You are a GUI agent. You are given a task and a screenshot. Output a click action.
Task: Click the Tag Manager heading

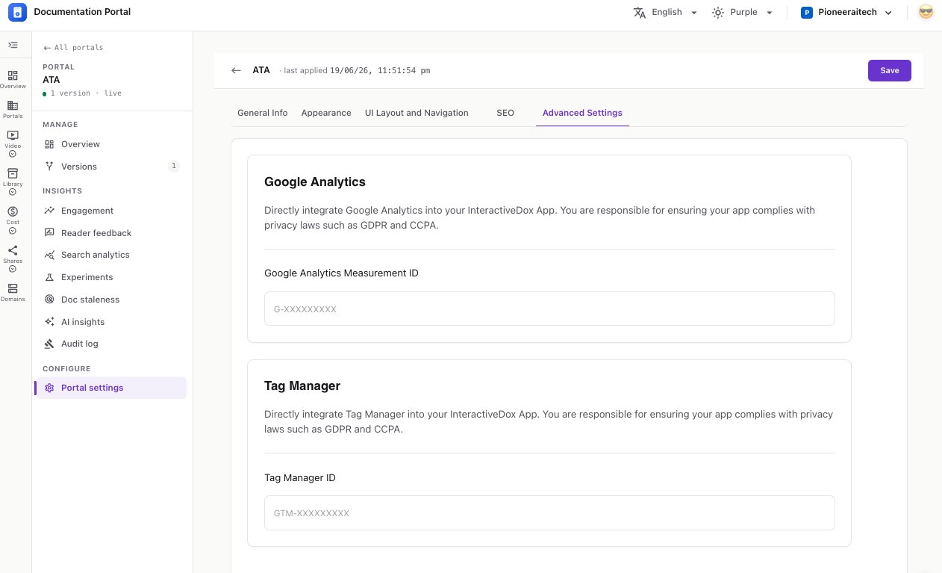click(302, 385)
